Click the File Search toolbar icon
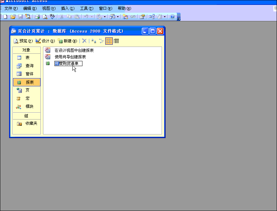 (28, 17)
